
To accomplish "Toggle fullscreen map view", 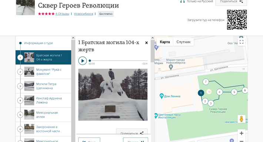I will coord(242,42).
